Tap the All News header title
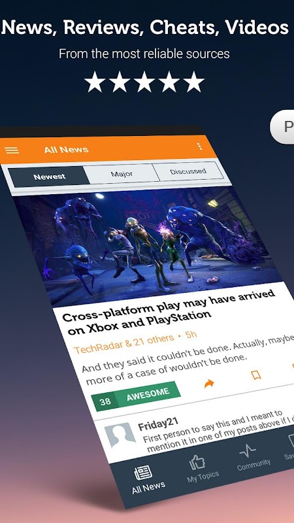 [x=67, y=150]
